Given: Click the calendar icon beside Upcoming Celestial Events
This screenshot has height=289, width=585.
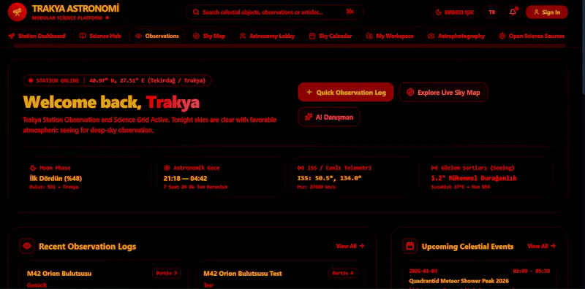Looking at the screenshot, I should 410,246.
